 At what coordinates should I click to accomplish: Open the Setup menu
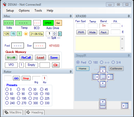click(x=10, y=11)
